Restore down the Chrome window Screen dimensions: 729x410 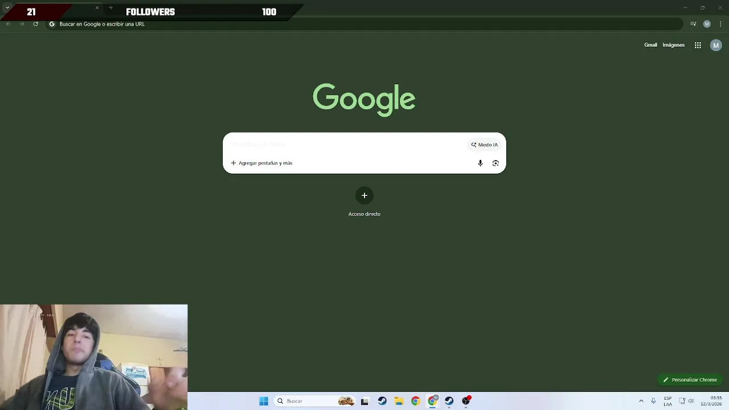702,8
